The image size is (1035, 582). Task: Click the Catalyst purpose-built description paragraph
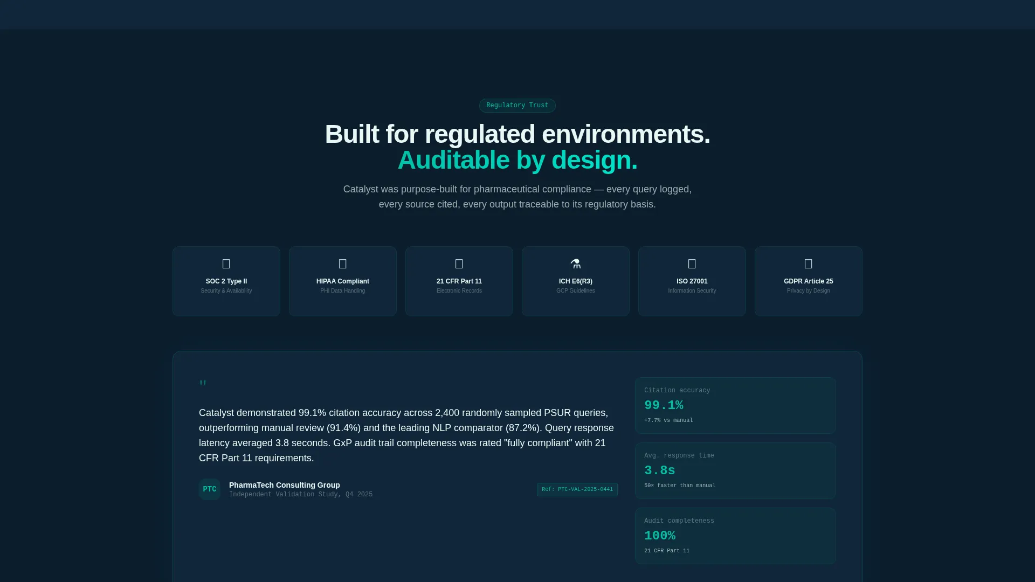coord(517,197)
